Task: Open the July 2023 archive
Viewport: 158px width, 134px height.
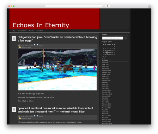Action: 105,98
